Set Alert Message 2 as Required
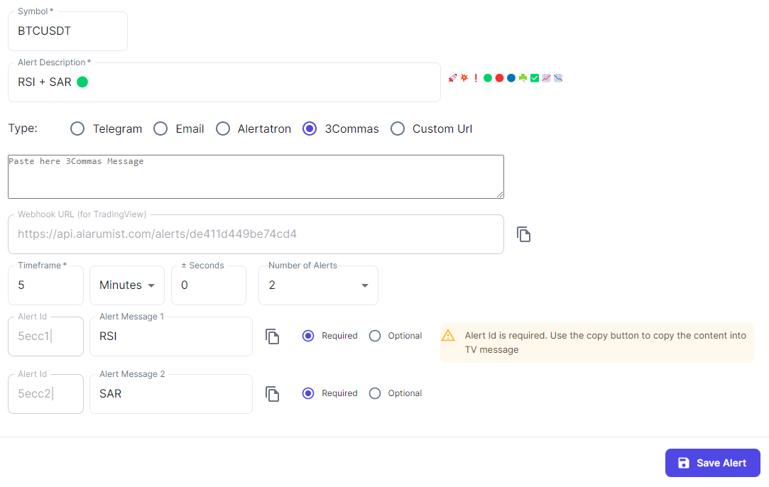Screen dimensions: 769x487 click(x=308, y=393)
